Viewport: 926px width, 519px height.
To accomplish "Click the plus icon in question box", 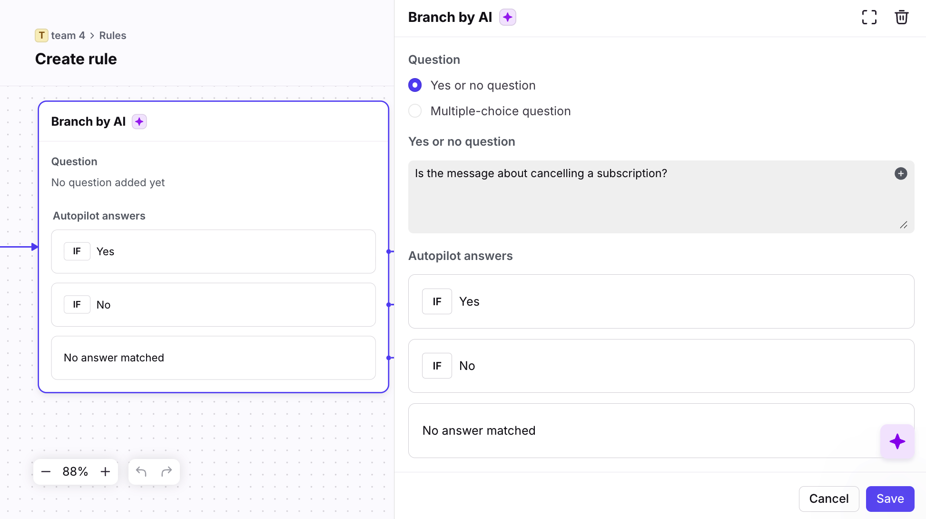I will point(900,173).
